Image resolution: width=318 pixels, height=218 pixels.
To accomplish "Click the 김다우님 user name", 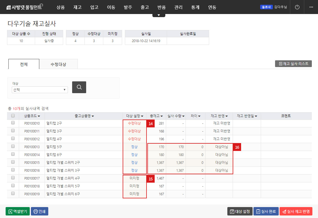I will tap(281, 7).
